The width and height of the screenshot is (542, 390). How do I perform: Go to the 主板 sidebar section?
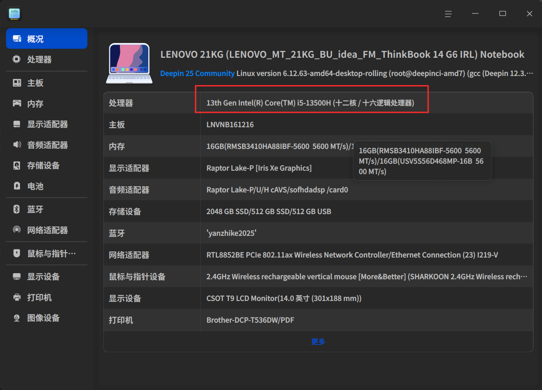pos(47,83)
